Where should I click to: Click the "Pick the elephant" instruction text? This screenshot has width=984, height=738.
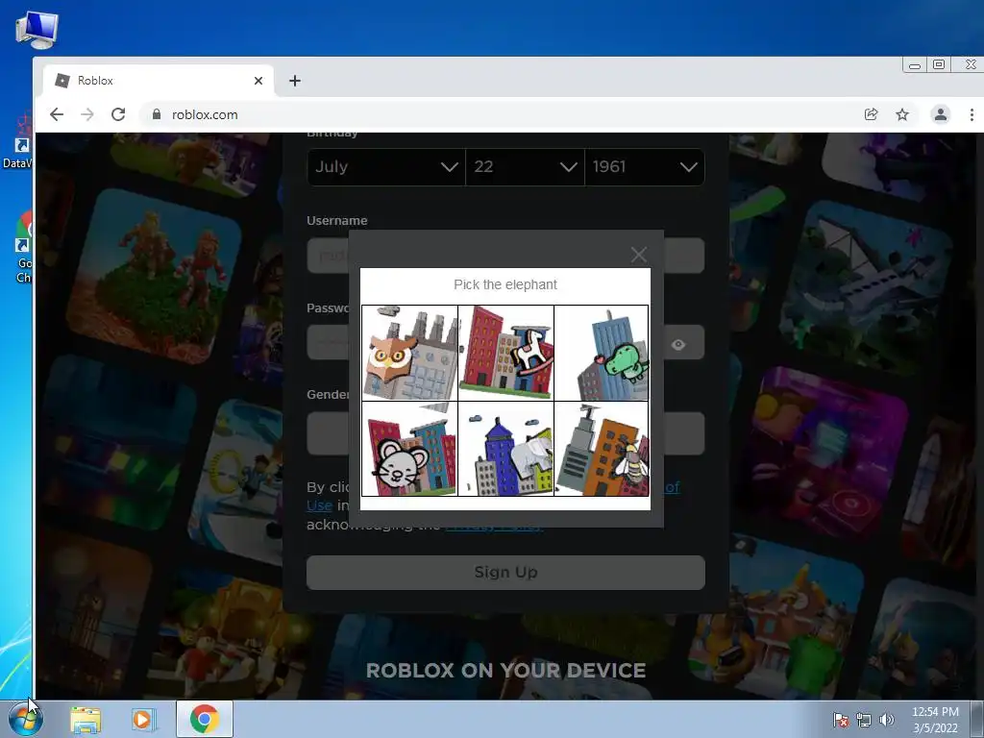coord(505,284)
